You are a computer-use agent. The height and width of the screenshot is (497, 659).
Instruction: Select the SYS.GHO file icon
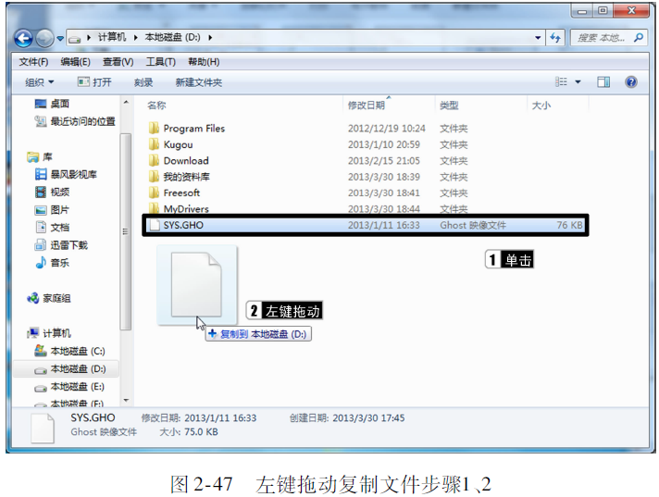coord(155,225)
